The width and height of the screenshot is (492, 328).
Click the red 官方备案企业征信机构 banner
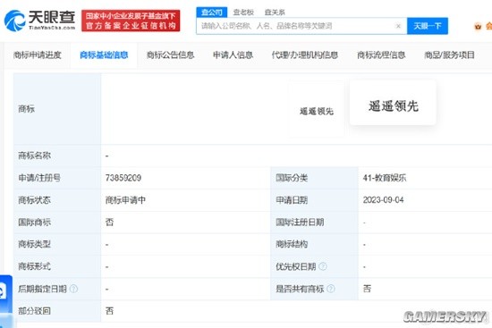click(x=131, y=21)
